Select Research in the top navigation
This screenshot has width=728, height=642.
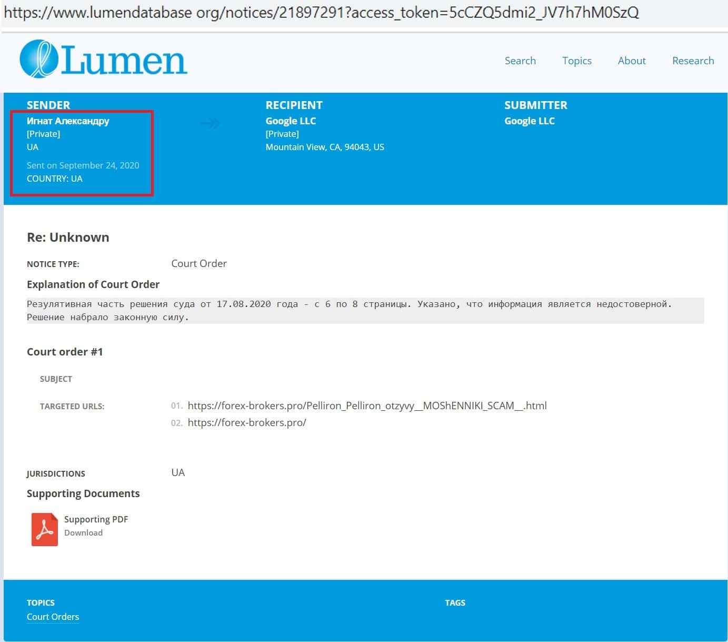[x=693, y=61]
